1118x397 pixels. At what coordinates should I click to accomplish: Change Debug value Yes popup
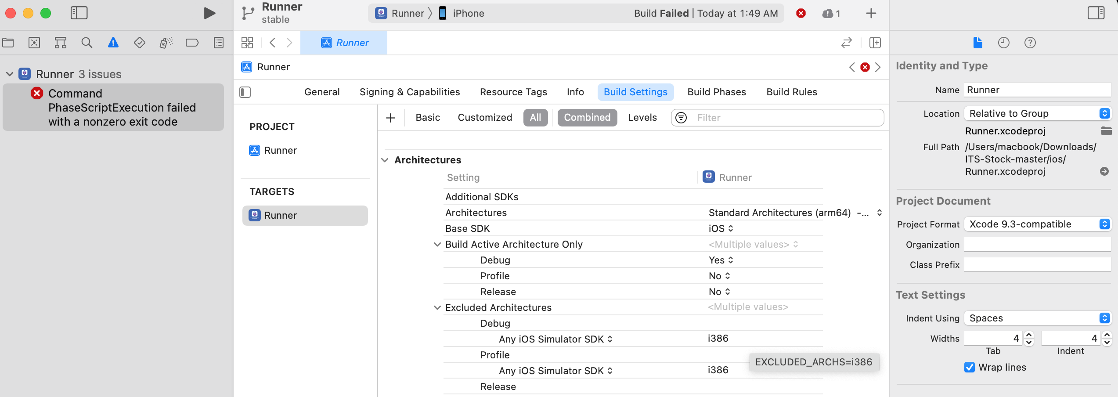721,260
